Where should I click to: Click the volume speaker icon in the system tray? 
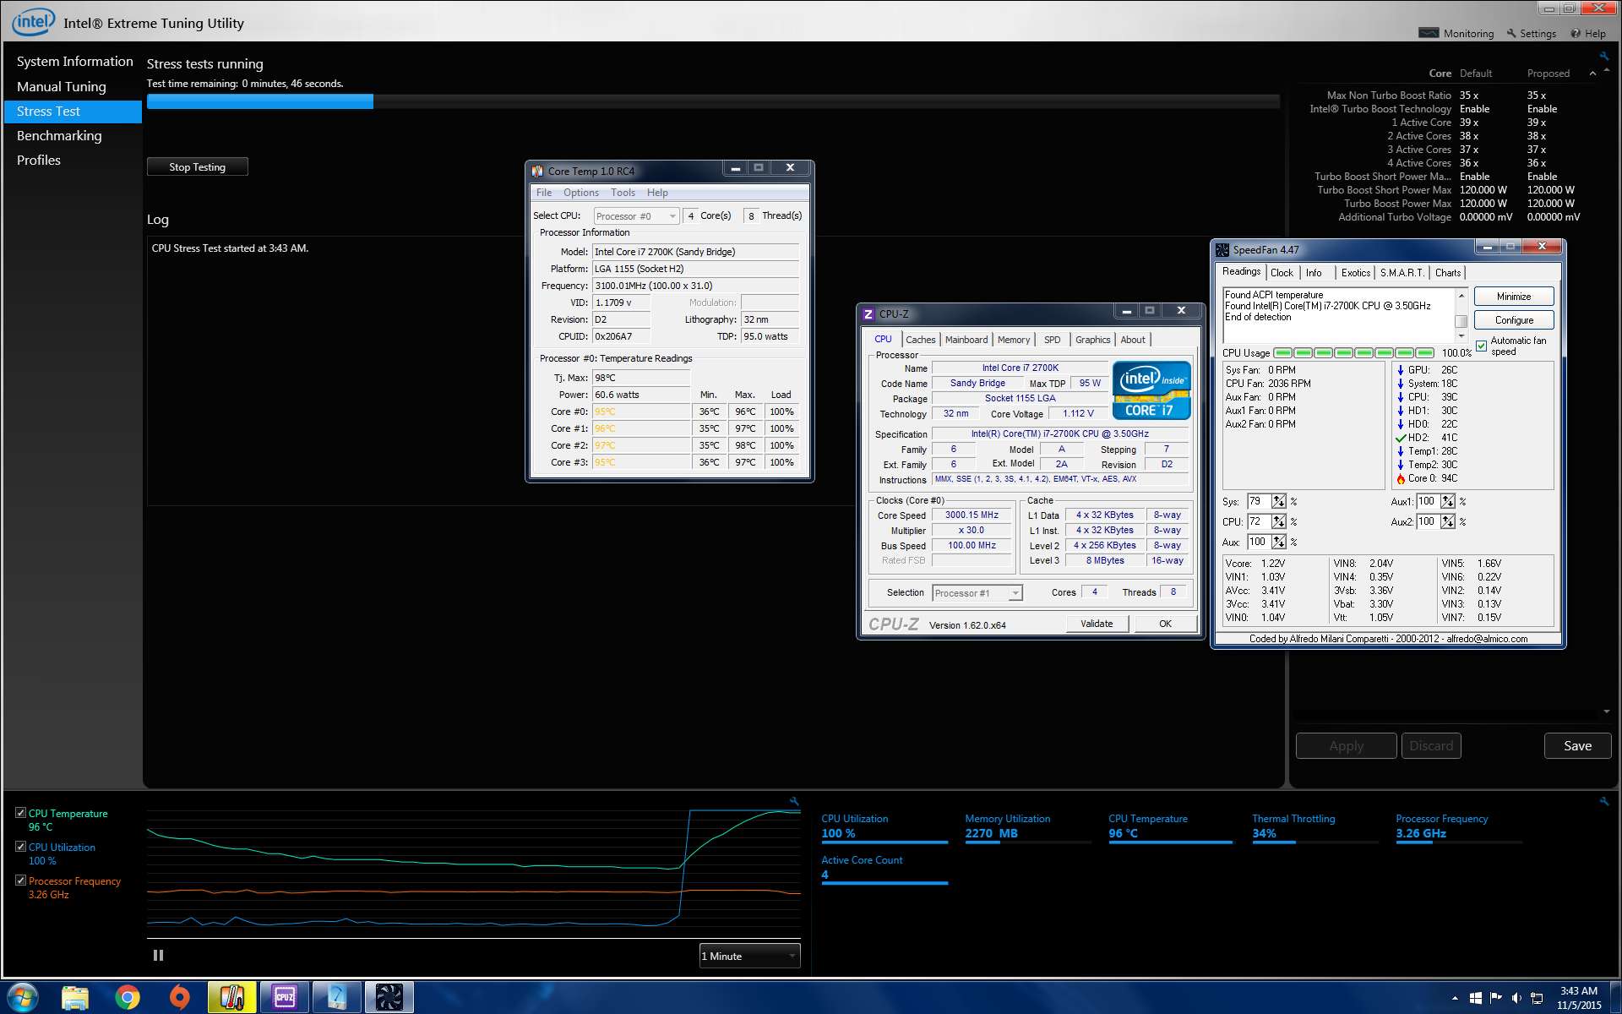[1516, 998]
